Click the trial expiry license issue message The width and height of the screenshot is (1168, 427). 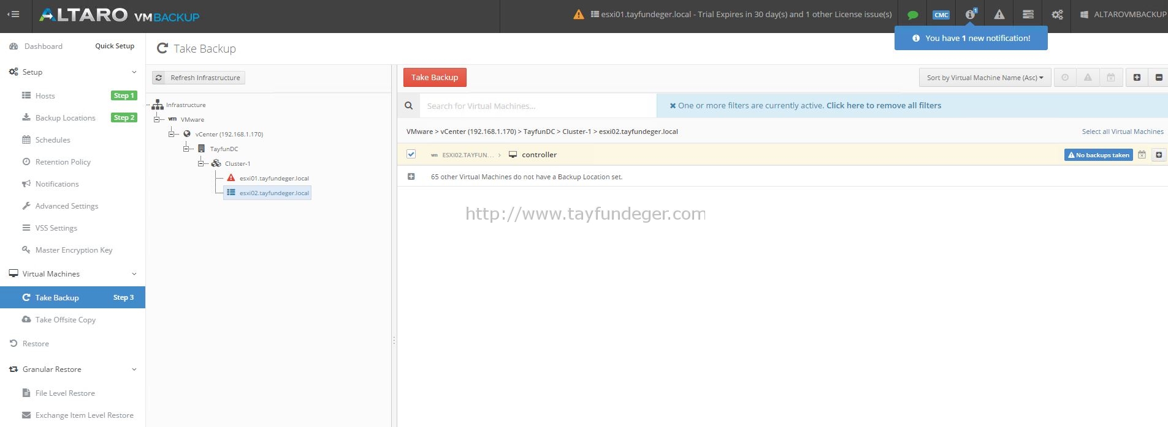point(741,14)
